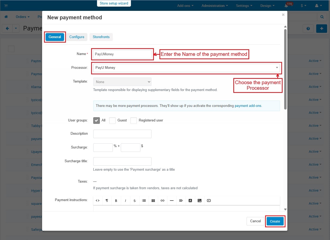
Task: Insert an image in editor
Action: point(199,201)
